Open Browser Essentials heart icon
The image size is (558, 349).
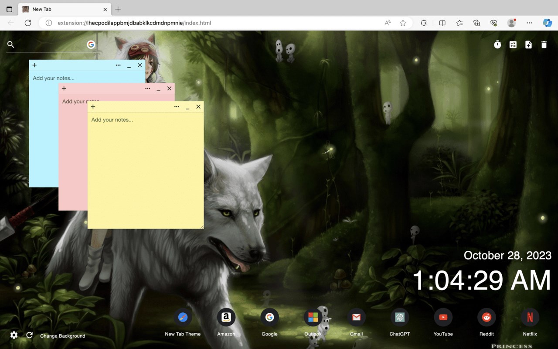point(494,23)
